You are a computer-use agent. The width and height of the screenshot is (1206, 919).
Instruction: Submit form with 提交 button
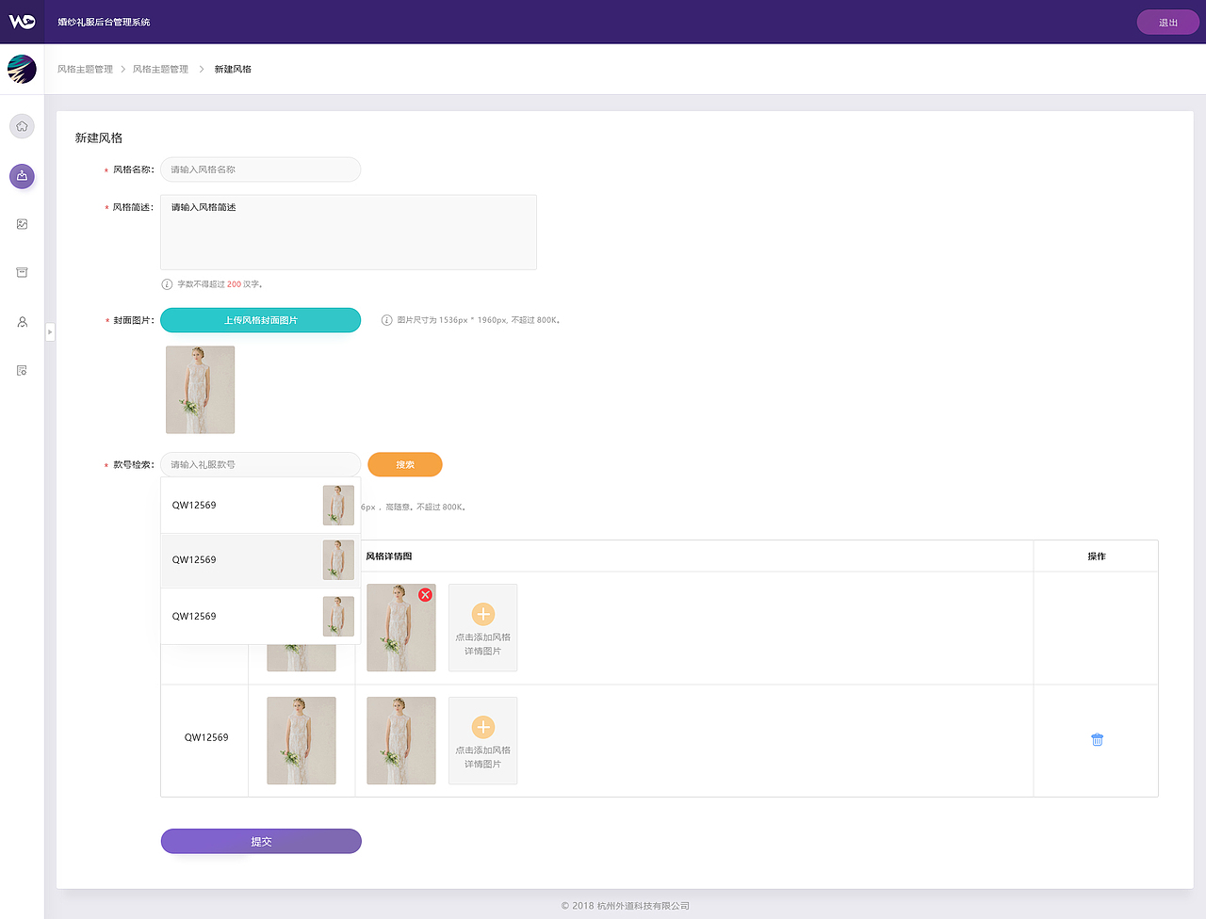pos(261,841)
